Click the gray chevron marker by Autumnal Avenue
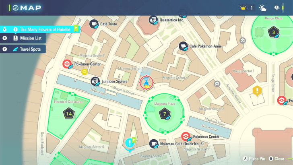This screenshot has height=165, width=293. [217, 84]
